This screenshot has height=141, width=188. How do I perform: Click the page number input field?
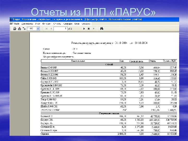60,29
